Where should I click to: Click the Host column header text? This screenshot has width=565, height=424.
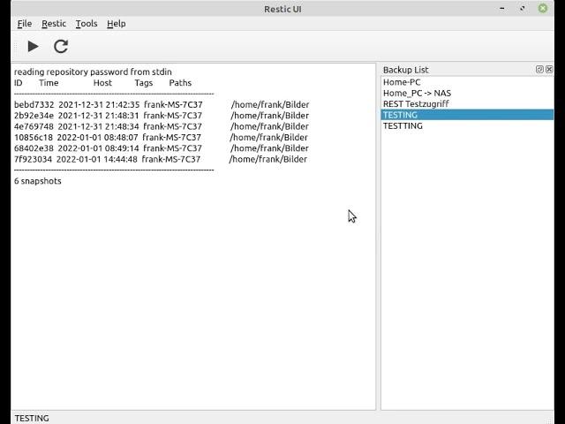pyautogui.click(x=102, y=83)
